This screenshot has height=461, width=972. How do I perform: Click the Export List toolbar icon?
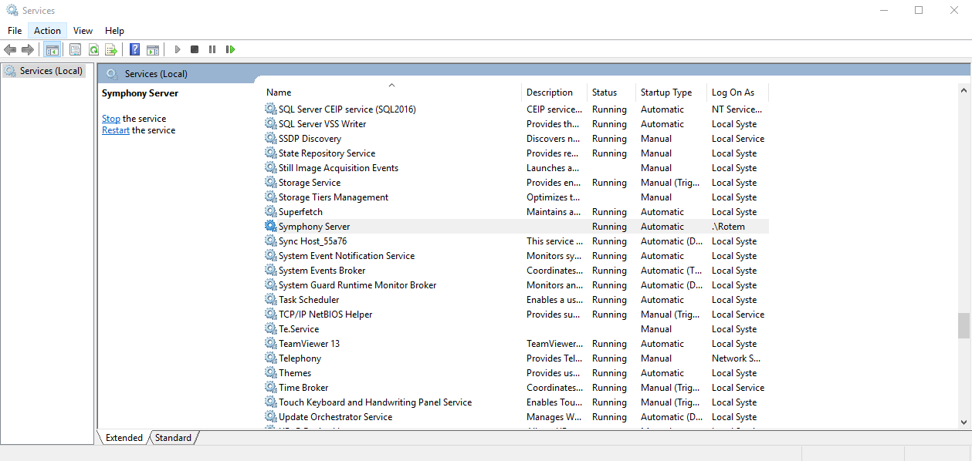(111, 49)
